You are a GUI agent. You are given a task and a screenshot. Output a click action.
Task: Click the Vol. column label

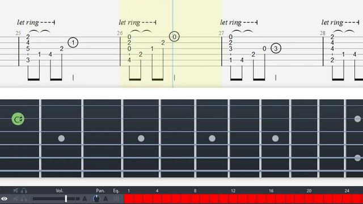(59, 191)
